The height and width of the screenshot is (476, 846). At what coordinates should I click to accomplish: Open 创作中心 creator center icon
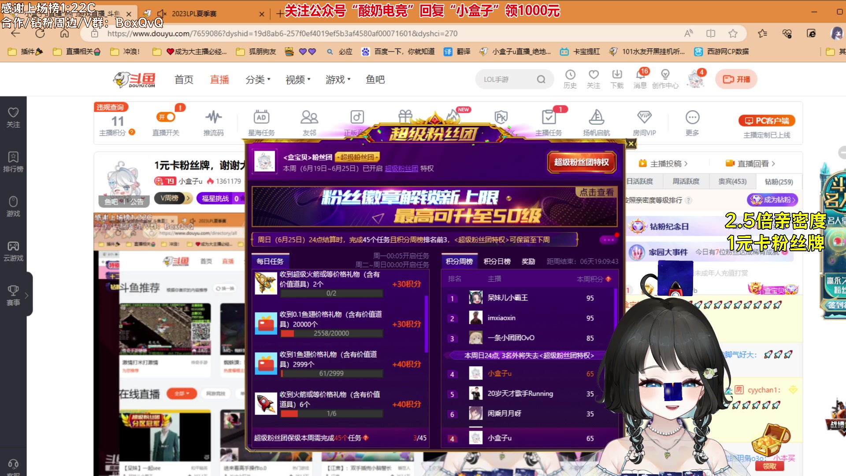point(665,78)
